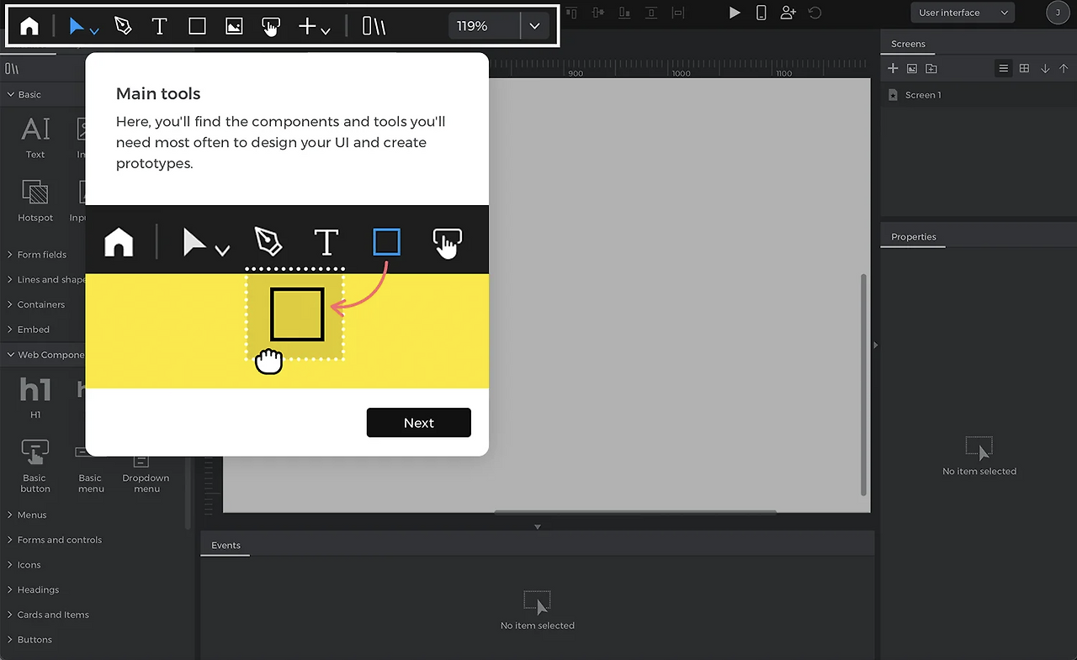Click the add-user share icon

click(x=788, y=13)
